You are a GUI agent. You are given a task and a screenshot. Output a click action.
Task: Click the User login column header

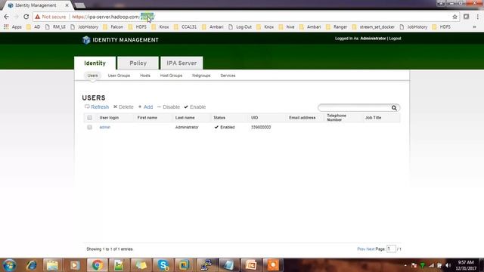109,118
